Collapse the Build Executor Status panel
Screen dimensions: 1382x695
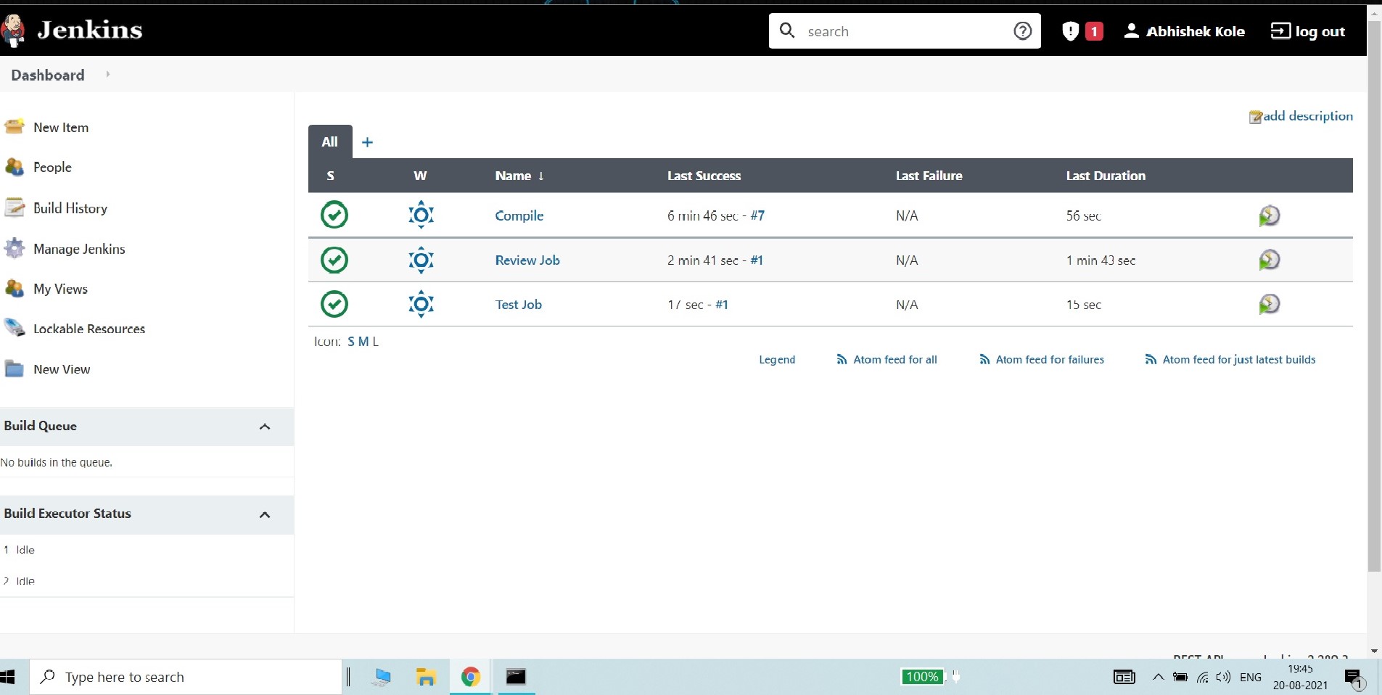point(265,514)
